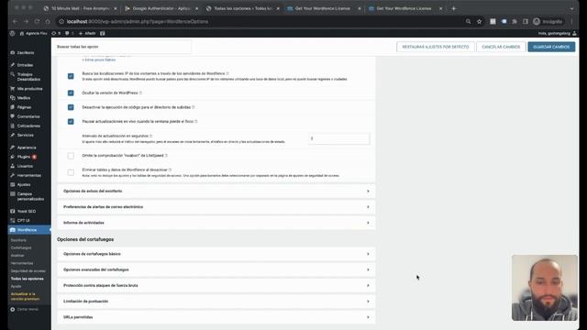Expand 'Protección contra ataques de fuerza bruta'
This screenshot has width=587, height=330.
(216, 285)
